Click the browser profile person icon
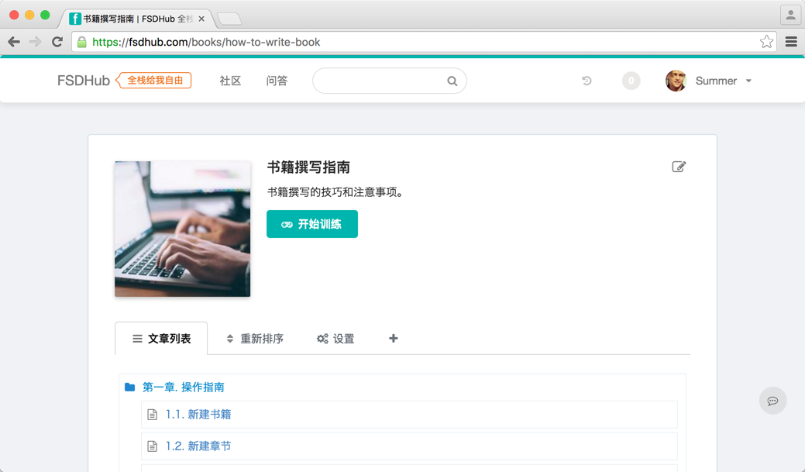The height and width of the screenshot is (472, 805). click(790, 15)
